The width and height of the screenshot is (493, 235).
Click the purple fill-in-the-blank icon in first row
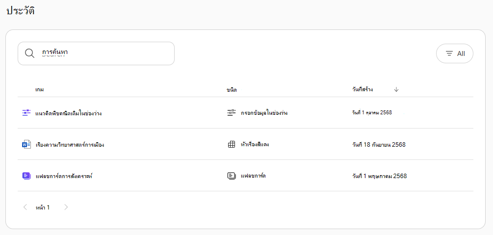pos(26,113)
